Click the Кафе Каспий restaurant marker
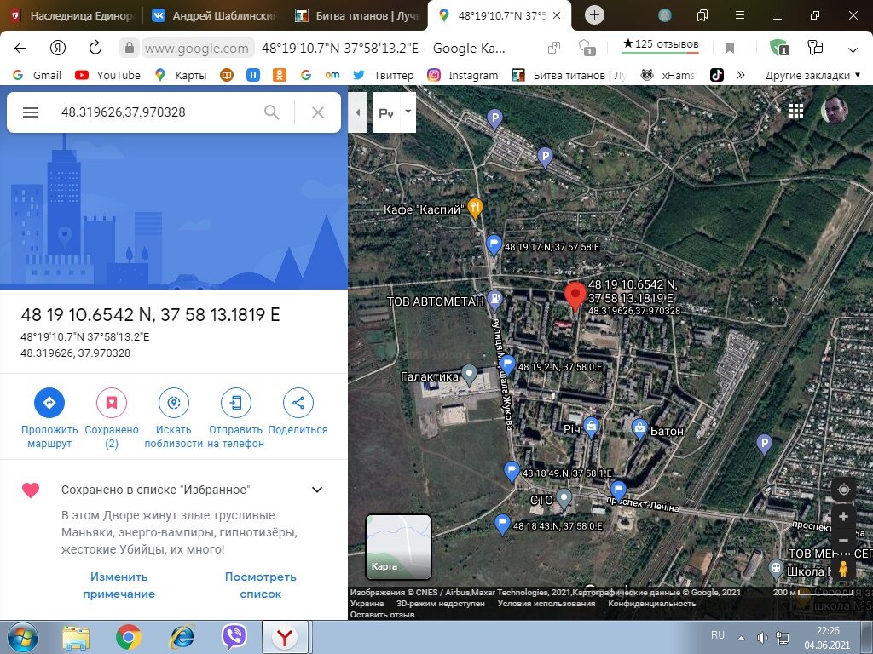 coord(474,209)
